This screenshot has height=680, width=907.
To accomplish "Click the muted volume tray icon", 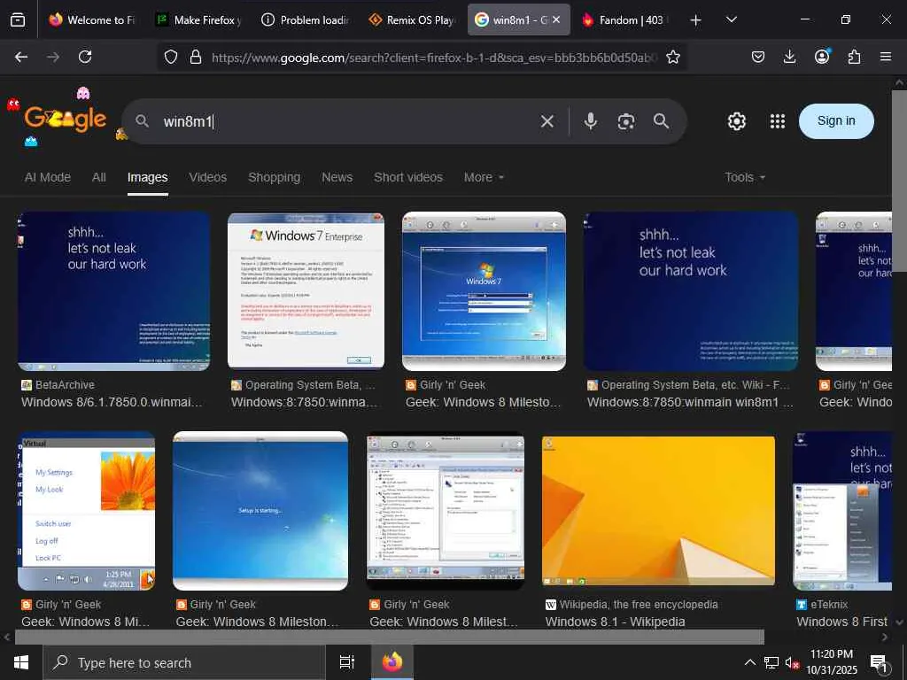I will pos(792,663).
